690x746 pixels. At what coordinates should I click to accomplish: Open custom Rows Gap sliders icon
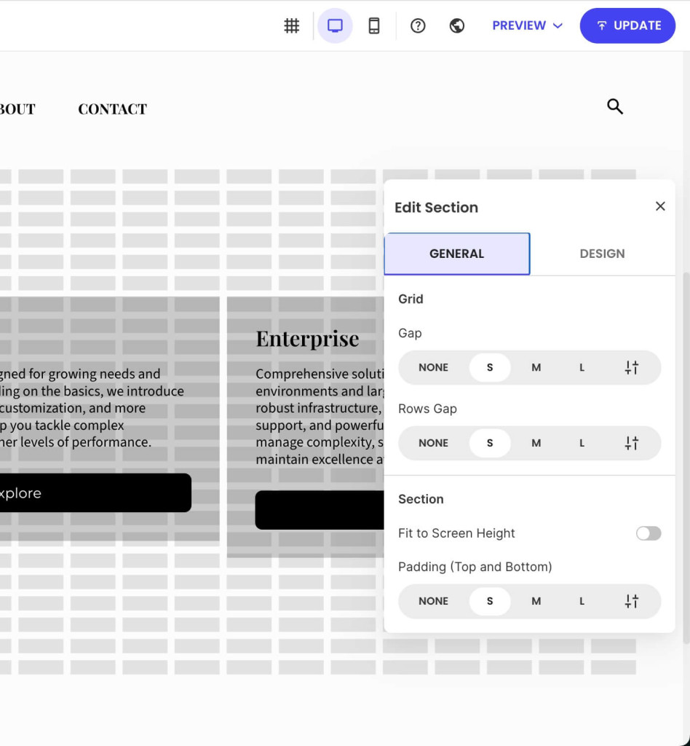coord(632,443)
